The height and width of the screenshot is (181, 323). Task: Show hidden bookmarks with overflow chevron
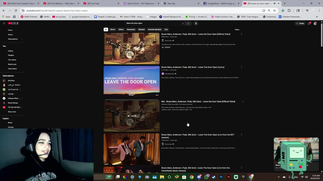(x=317, y=17)
